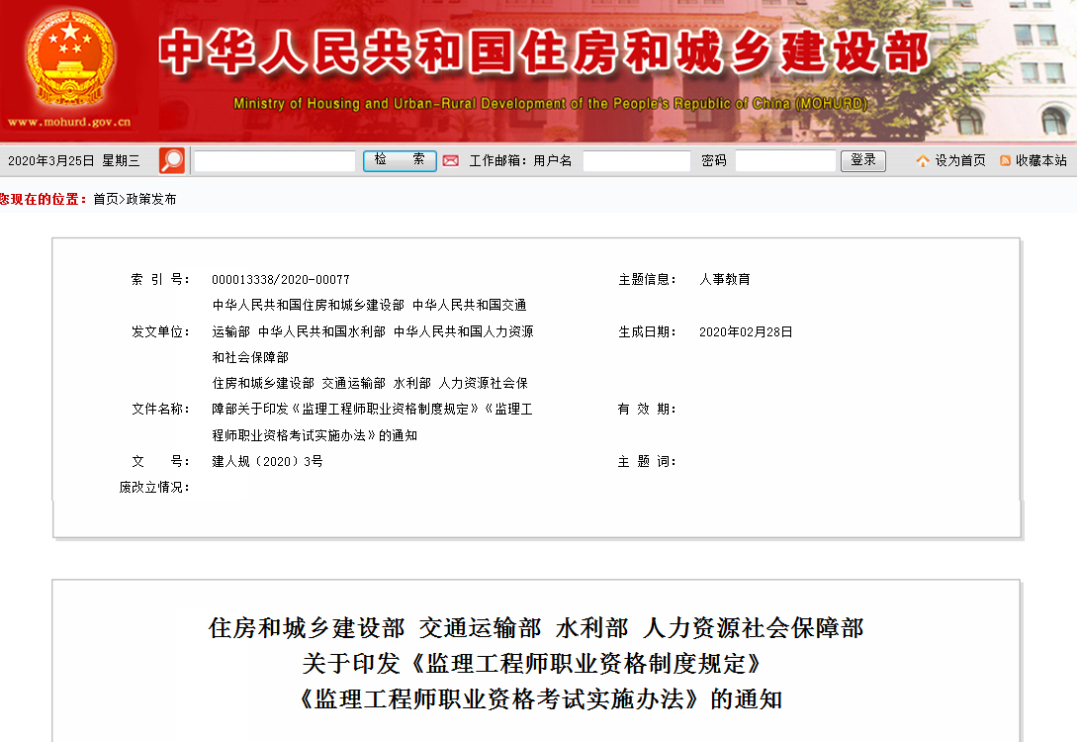Click the 设为首页 link
The image size is (1080, 742).
(960, 161)
